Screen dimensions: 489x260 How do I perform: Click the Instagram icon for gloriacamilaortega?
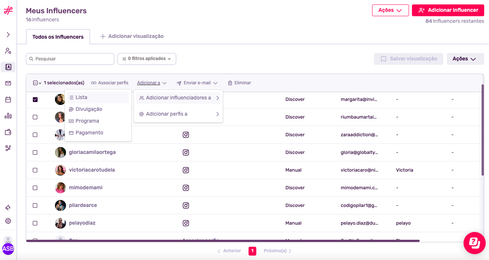[x=186, y=152]
